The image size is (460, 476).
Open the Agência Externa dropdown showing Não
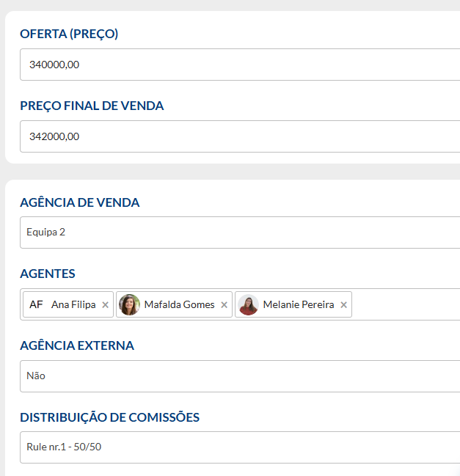click(x=240, y=376)
